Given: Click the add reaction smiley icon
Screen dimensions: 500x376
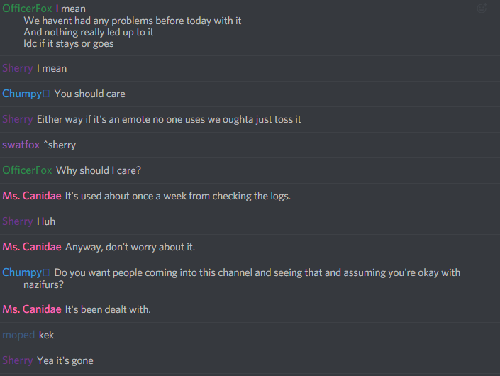Looking at the screenshot, I should tap(482, 9).
